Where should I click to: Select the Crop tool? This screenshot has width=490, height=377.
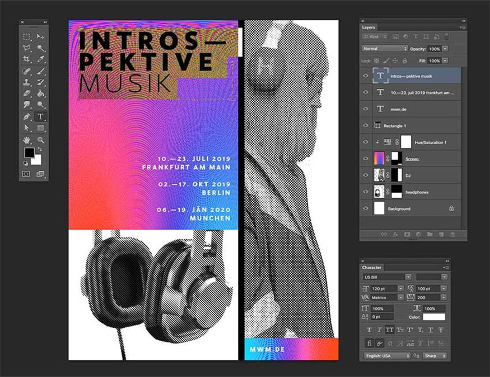click(x=26, y=59)
